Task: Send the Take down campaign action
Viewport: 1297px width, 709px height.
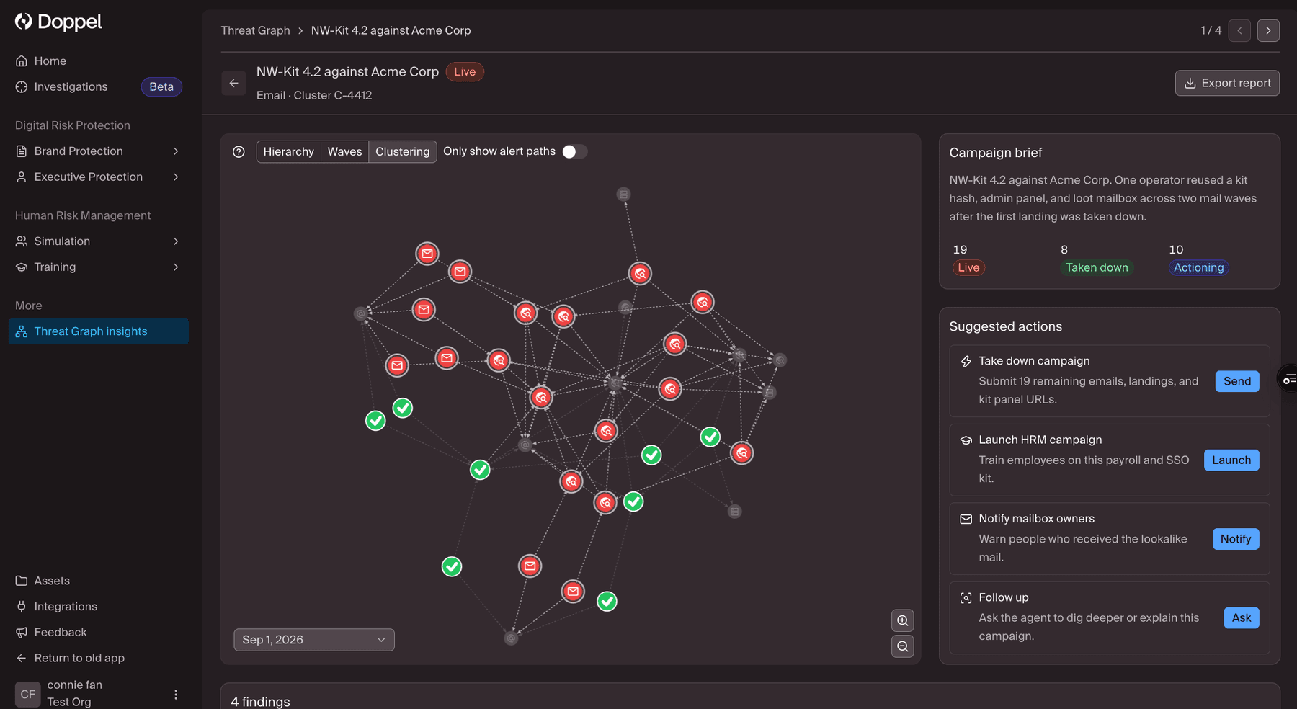Action: [x=1237, y=381]
